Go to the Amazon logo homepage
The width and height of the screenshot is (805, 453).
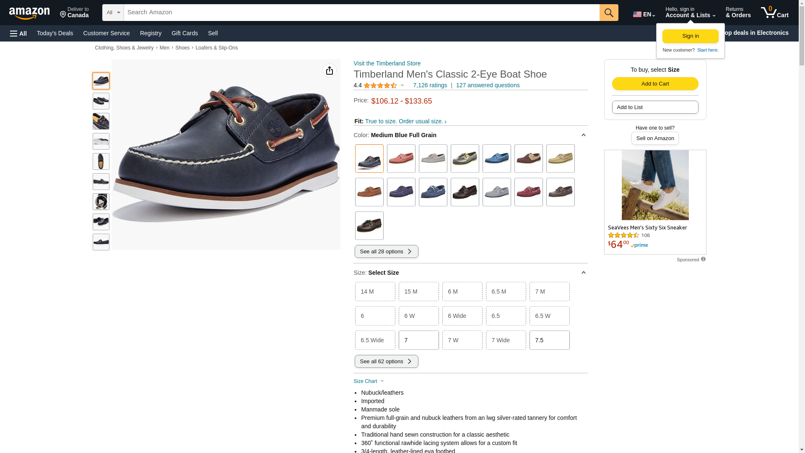[x=29, y=13]
